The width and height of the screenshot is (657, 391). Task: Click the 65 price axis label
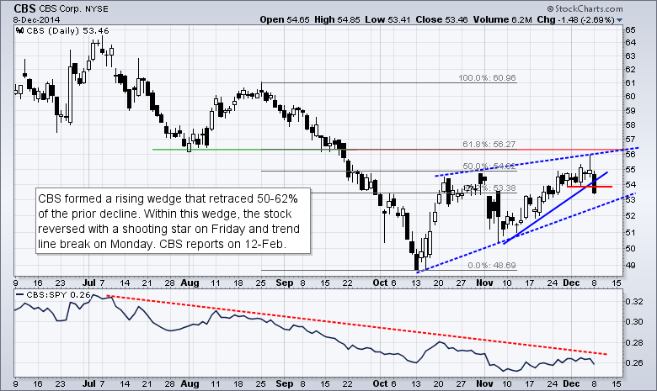point(631,29)
